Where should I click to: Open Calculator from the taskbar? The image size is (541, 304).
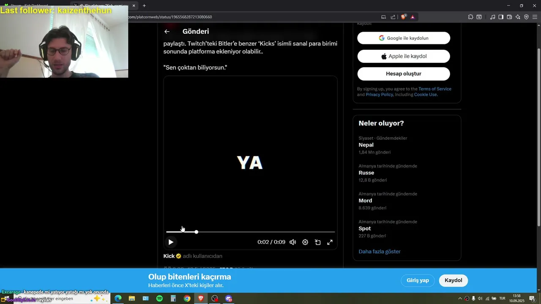coord(173,299)
